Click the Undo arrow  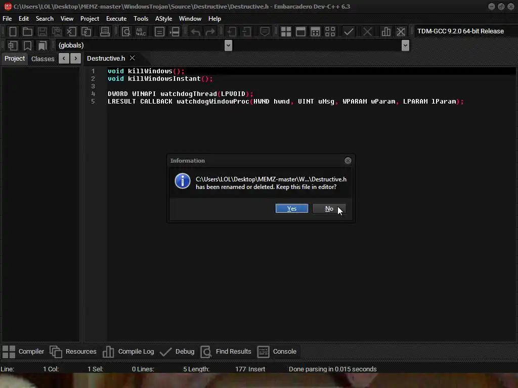[x=196, y=32]
